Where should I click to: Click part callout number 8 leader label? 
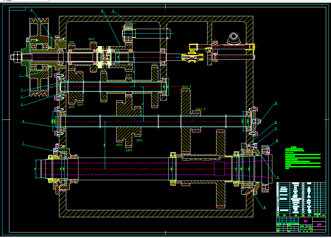(x=264, y=207)
